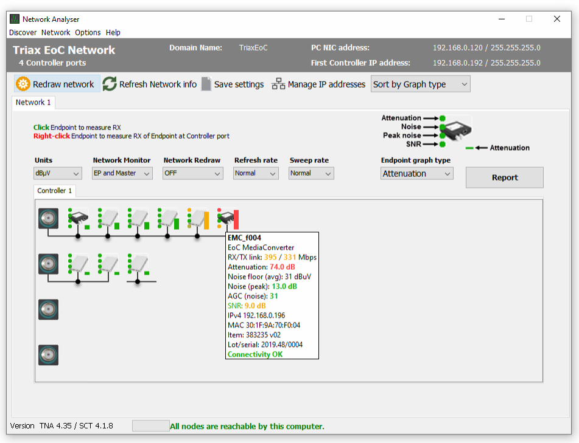Open the Network menu
Screen dimensions: 579x443
tap(56, 32)
